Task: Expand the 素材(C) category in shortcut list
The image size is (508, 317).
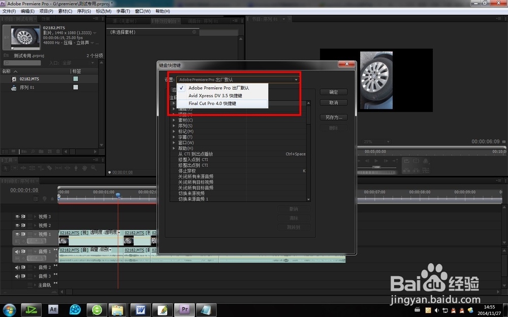Action: pos(174,120)
